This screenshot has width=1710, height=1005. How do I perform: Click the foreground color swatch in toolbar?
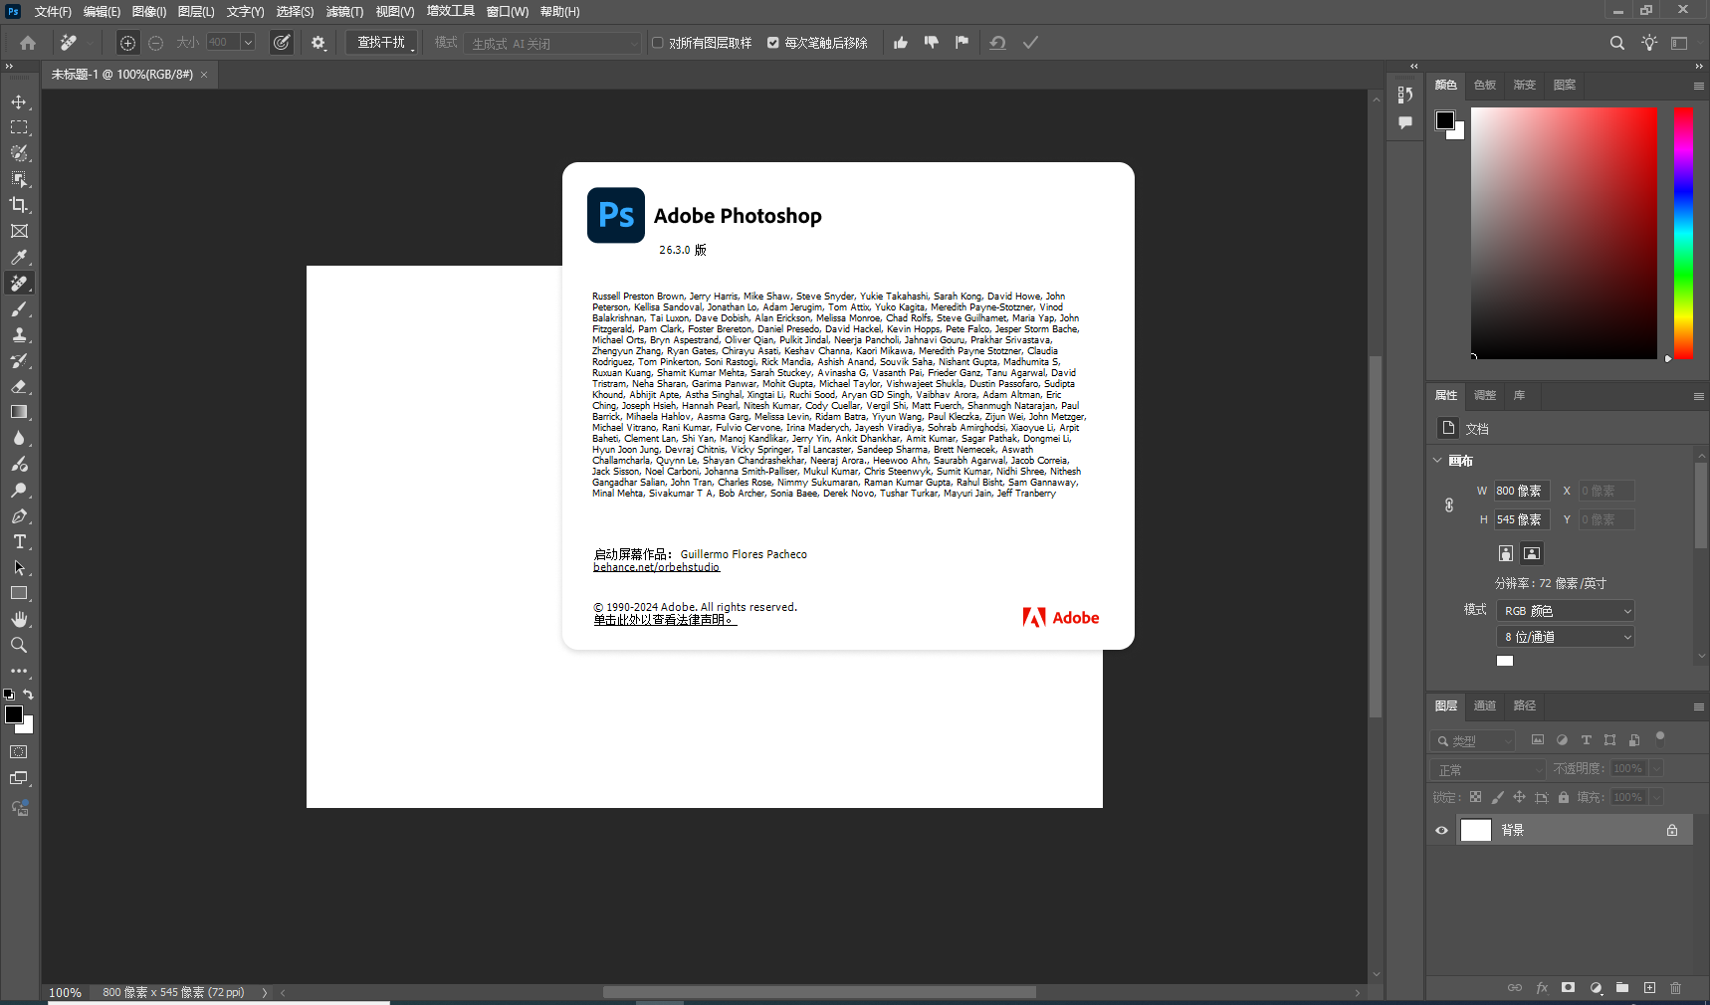click(x=13, y=713)
